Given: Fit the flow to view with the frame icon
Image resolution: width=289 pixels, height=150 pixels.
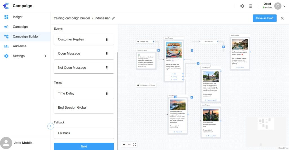Looking at the screenshot, I should tap(135, 144).
